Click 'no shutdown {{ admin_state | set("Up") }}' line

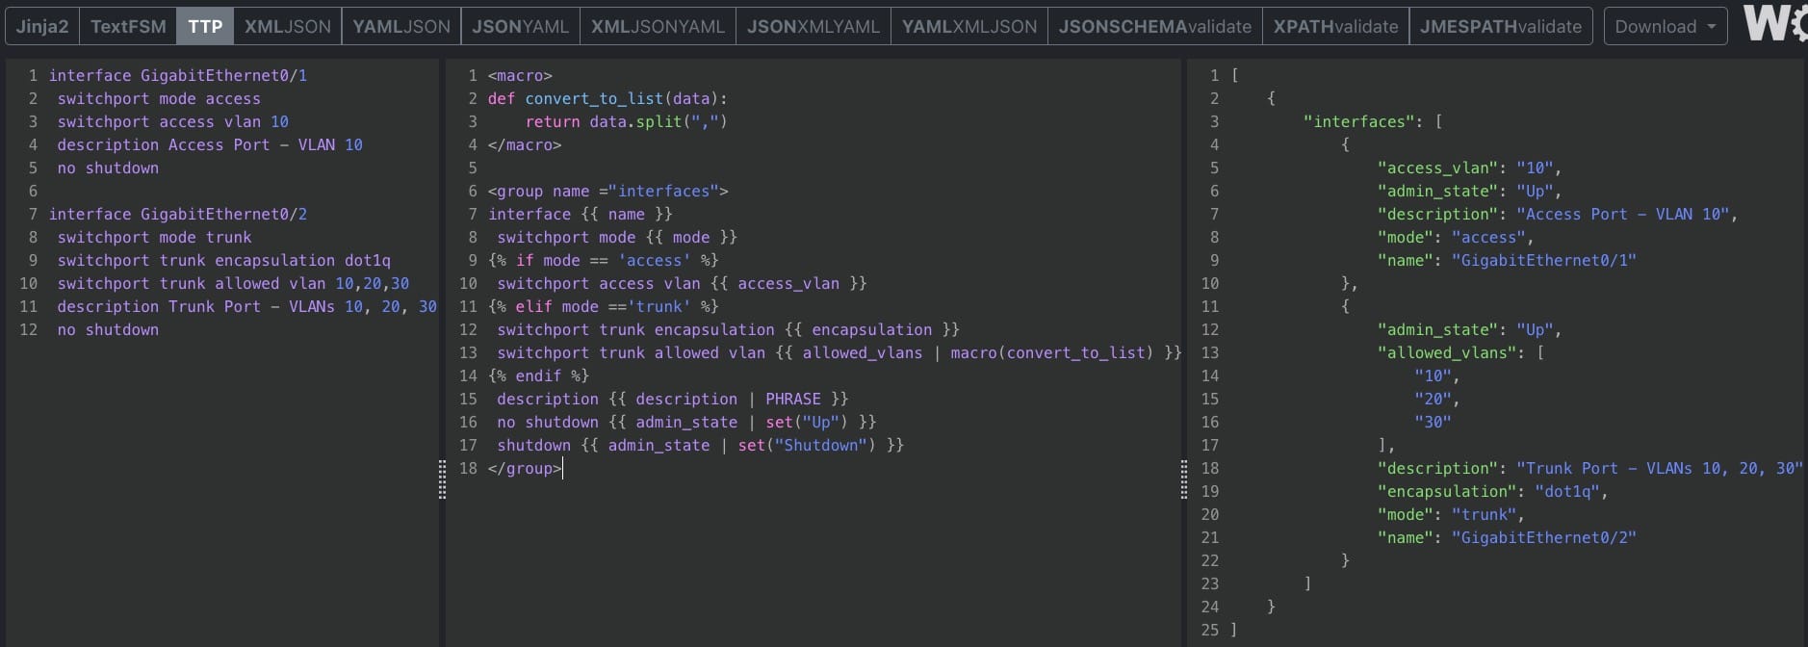pos(686,422)
